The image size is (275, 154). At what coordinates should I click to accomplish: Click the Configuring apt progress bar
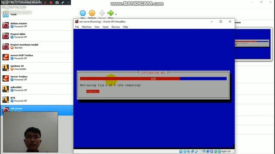click(153, 79)
